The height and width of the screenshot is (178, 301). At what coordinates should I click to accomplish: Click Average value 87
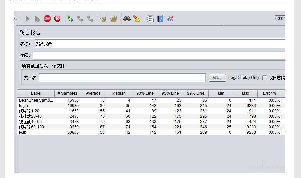(102, 127)
